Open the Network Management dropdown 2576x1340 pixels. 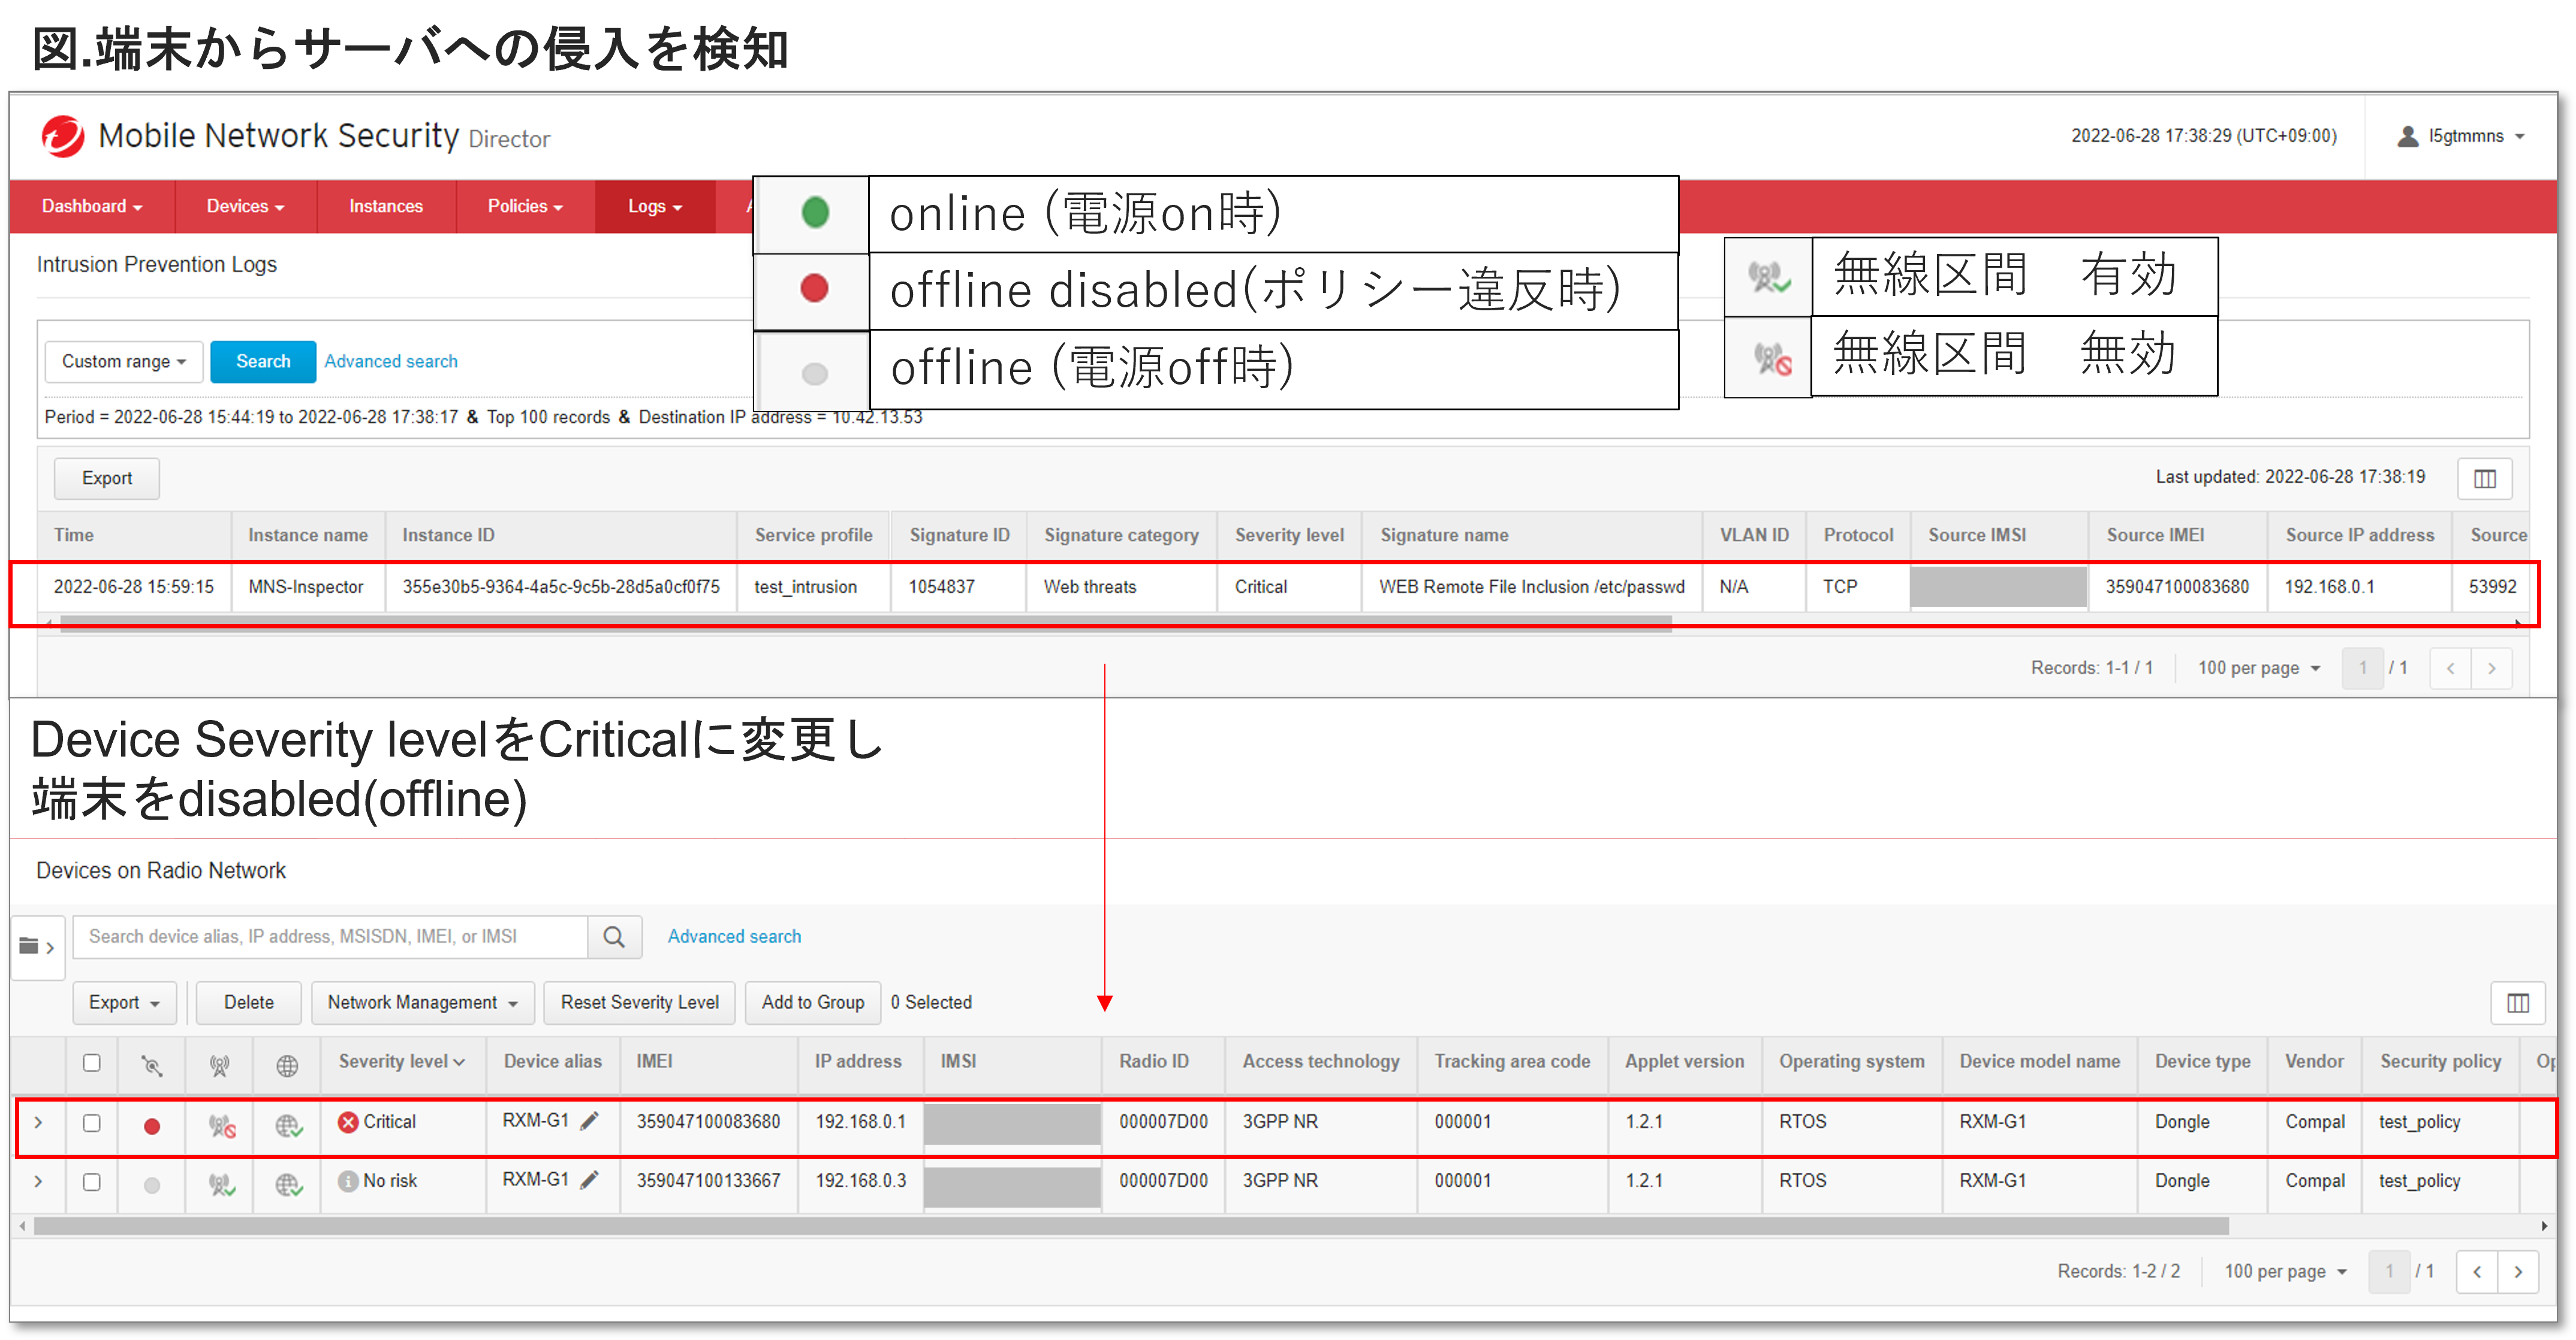(x=423, y=1002)
